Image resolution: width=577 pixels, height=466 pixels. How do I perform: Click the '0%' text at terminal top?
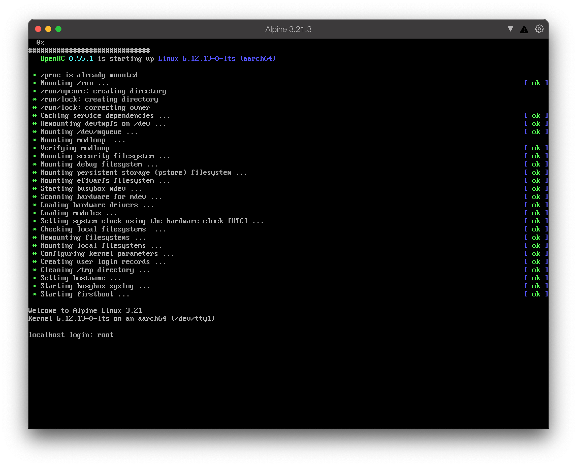[40, 42]
